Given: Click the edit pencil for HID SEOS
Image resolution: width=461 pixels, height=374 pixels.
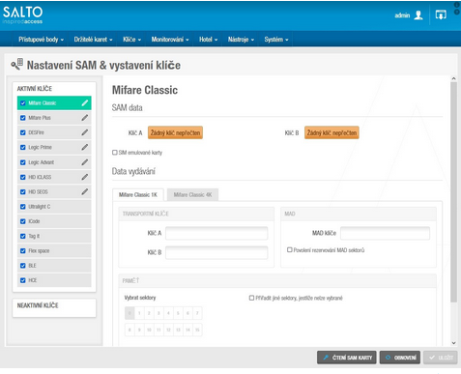Looking at the screenshot, I should (85, 191).
